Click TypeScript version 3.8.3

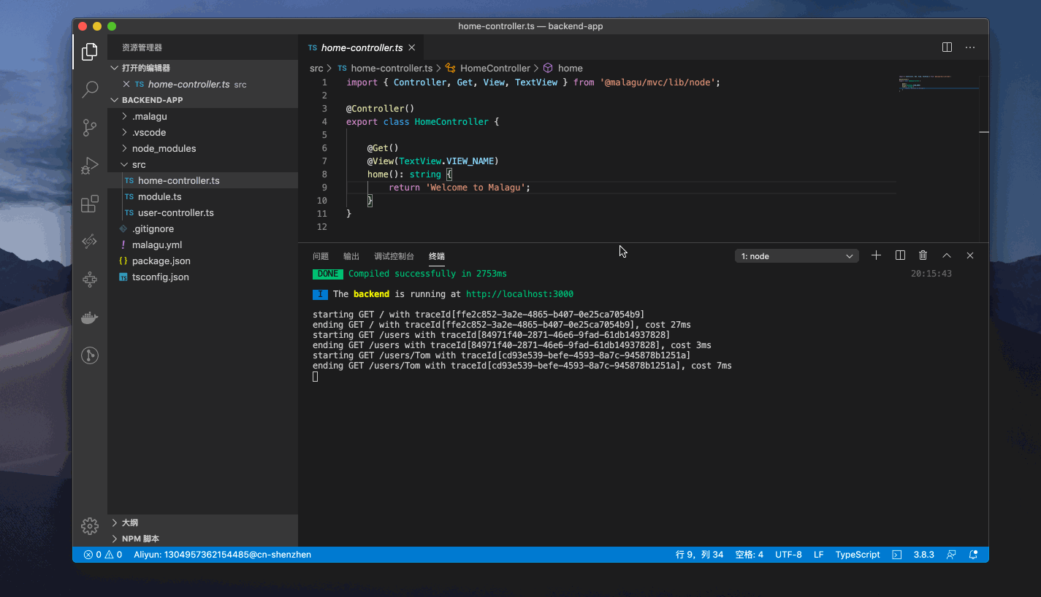tap(923, 555)
